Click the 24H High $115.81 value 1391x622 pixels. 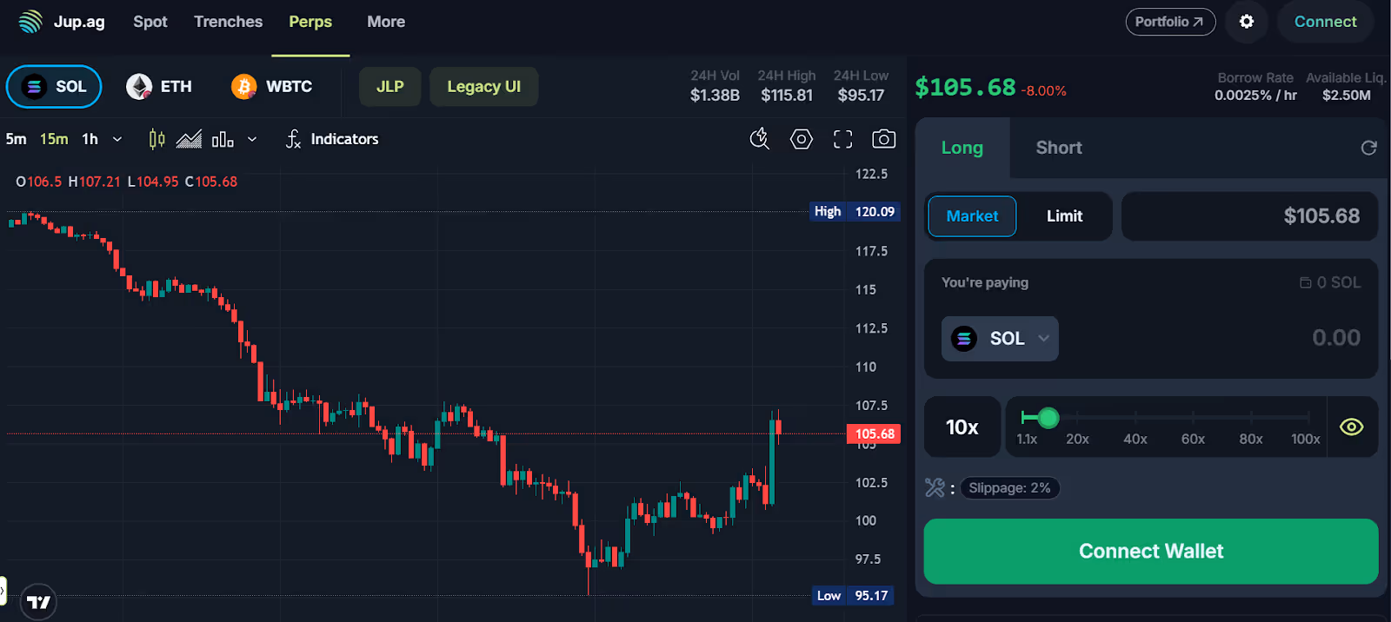(787, 96)
